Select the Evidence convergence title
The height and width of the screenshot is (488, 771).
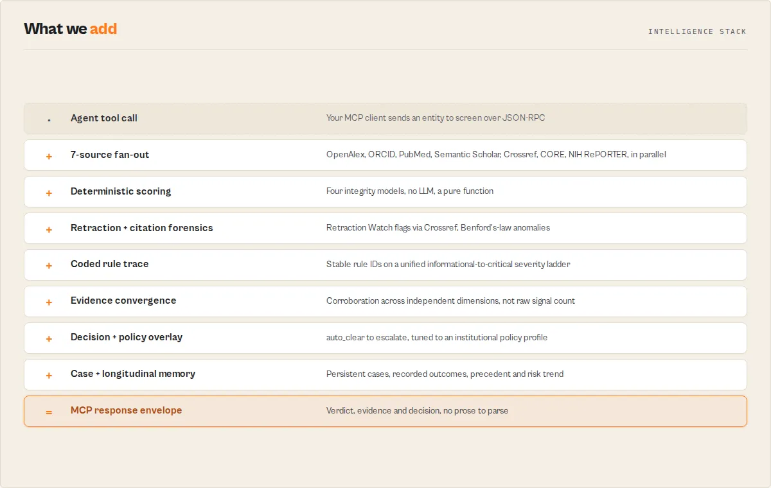(x=123, y=301)
